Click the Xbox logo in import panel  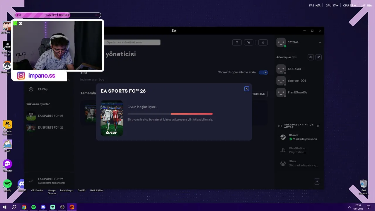[x=283, y=163]
